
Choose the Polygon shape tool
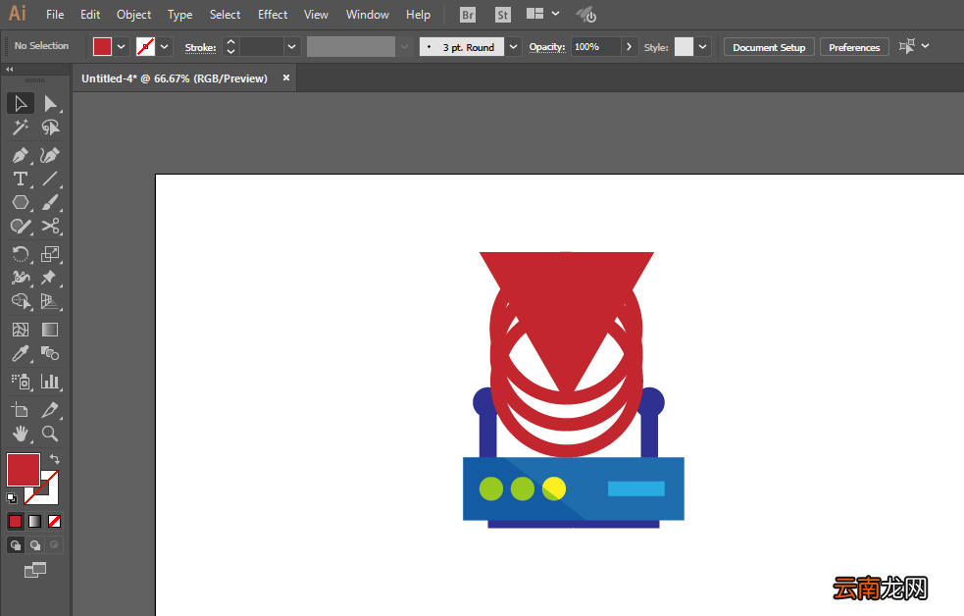[21, 202]
